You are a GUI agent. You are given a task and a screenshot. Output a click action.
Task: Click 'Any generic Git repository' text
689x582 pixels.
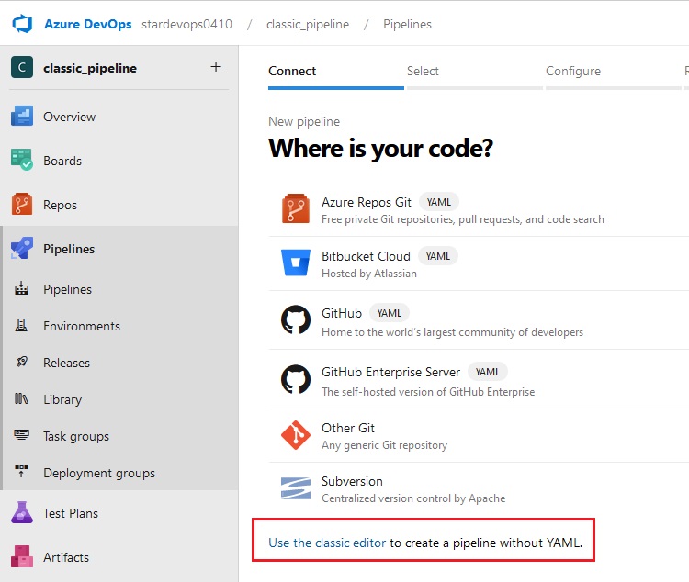pos(385,445)
